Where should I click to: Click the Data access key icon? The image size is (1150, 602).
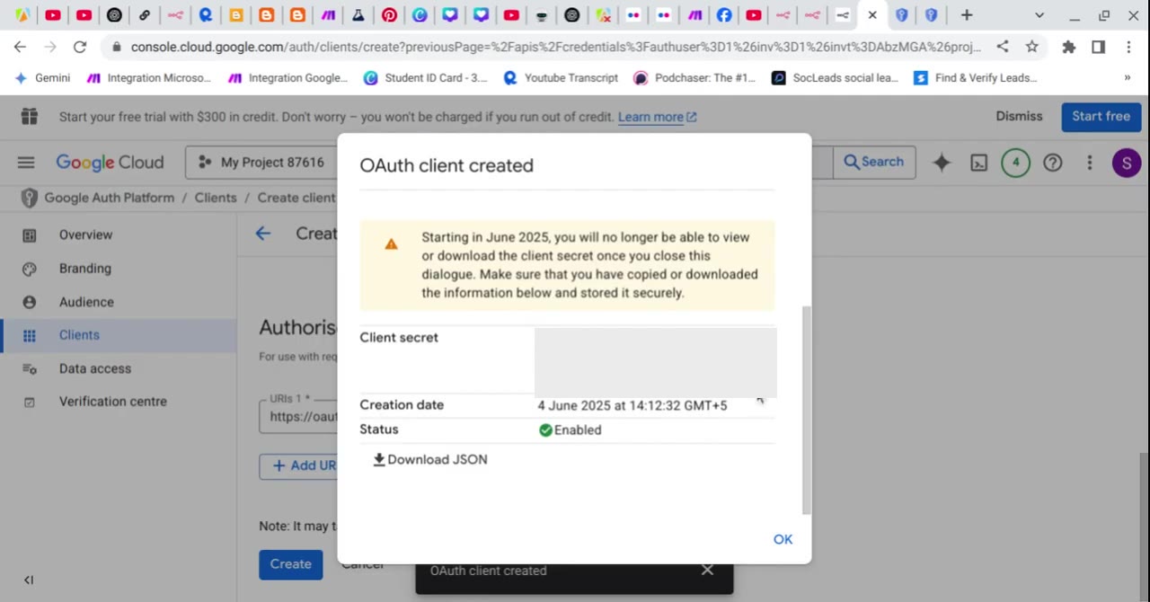(30, 369)
